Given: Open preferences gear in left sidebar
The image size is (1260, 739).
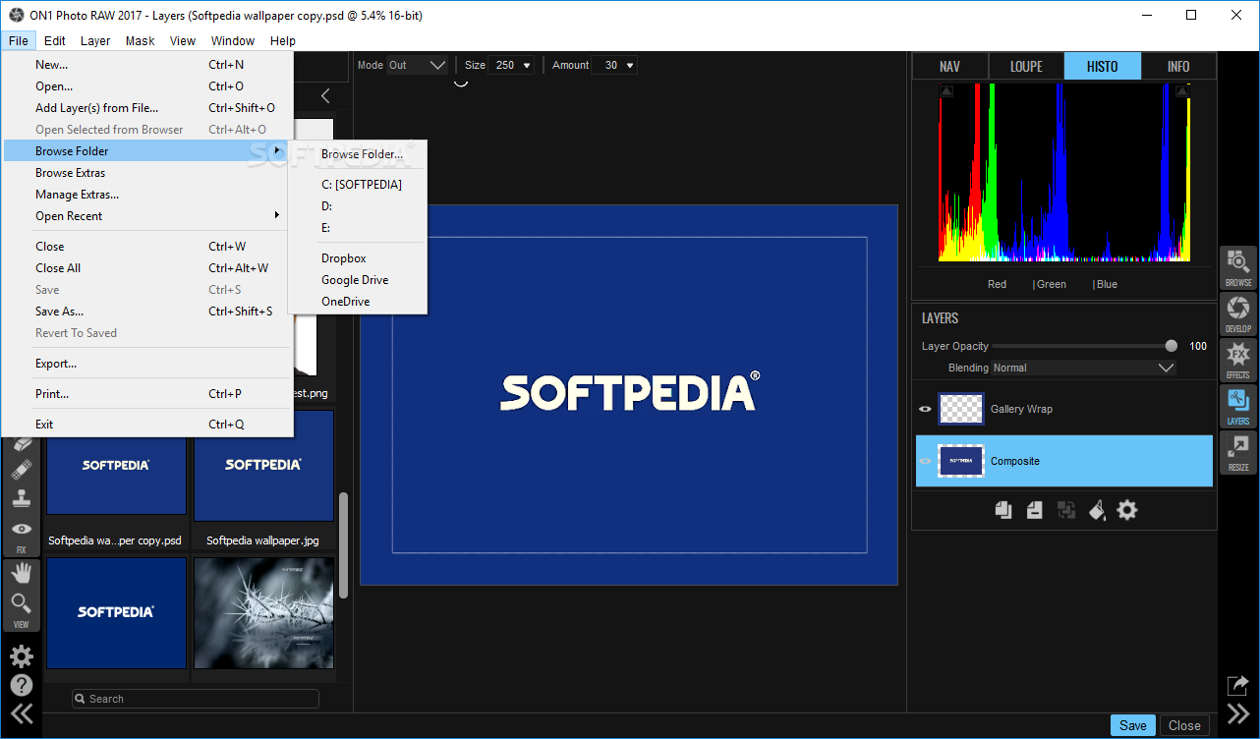Looking at the screenshot, I should tap(21, 656).
